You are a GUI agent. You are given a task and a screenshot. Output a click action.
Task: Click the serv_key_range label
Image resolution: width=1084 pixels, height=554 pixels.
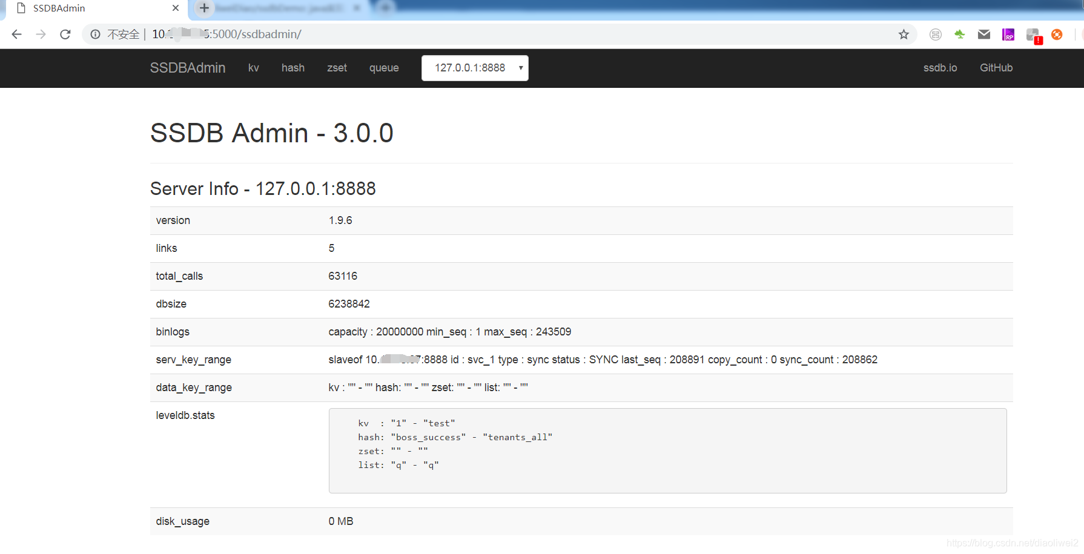click(x=194, y=360)
